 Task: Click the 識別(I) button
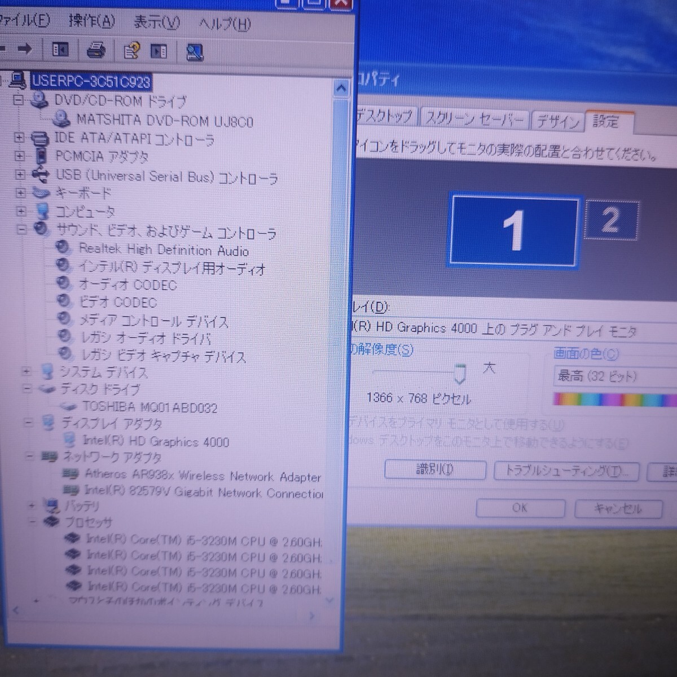point(435,469)
